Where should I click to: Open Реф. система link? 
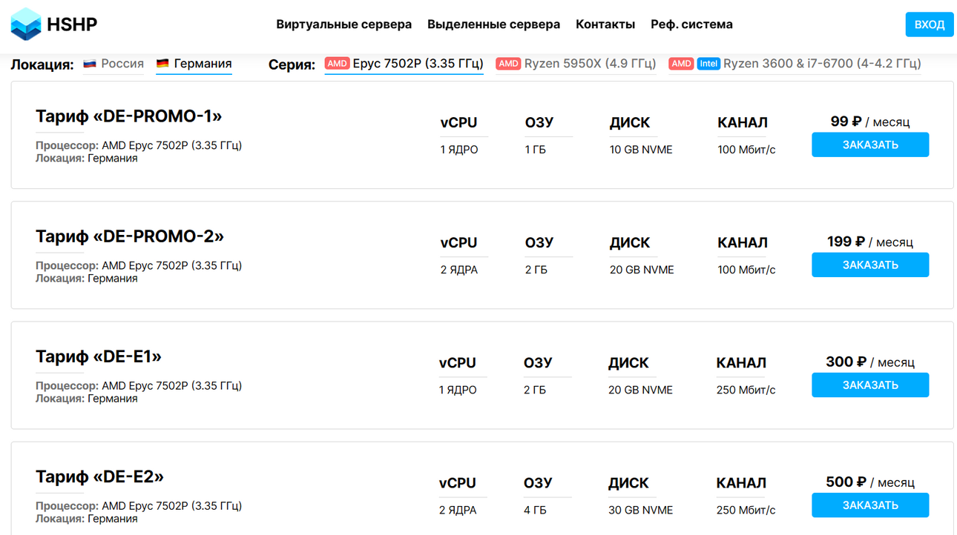click(x=691, y=24)
